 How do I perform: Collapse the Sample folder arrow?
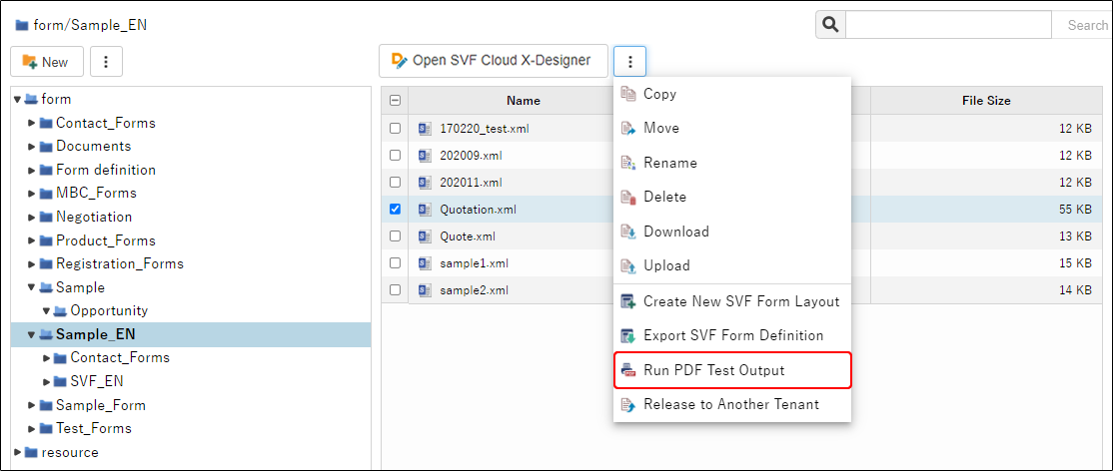32,288
